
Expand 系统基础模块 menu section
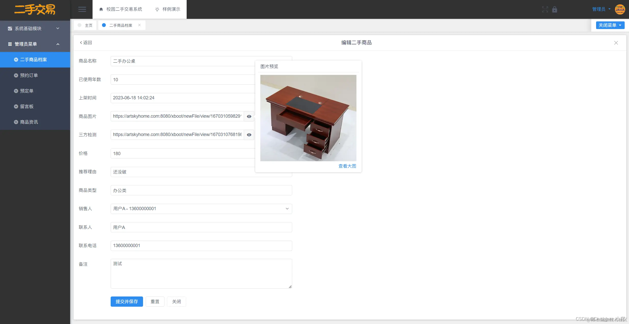(x=35, y=29)
